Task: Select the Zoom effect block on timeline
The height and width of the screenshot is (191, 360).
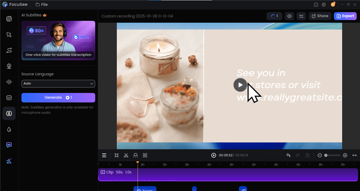Action: (x=145, y=189)
